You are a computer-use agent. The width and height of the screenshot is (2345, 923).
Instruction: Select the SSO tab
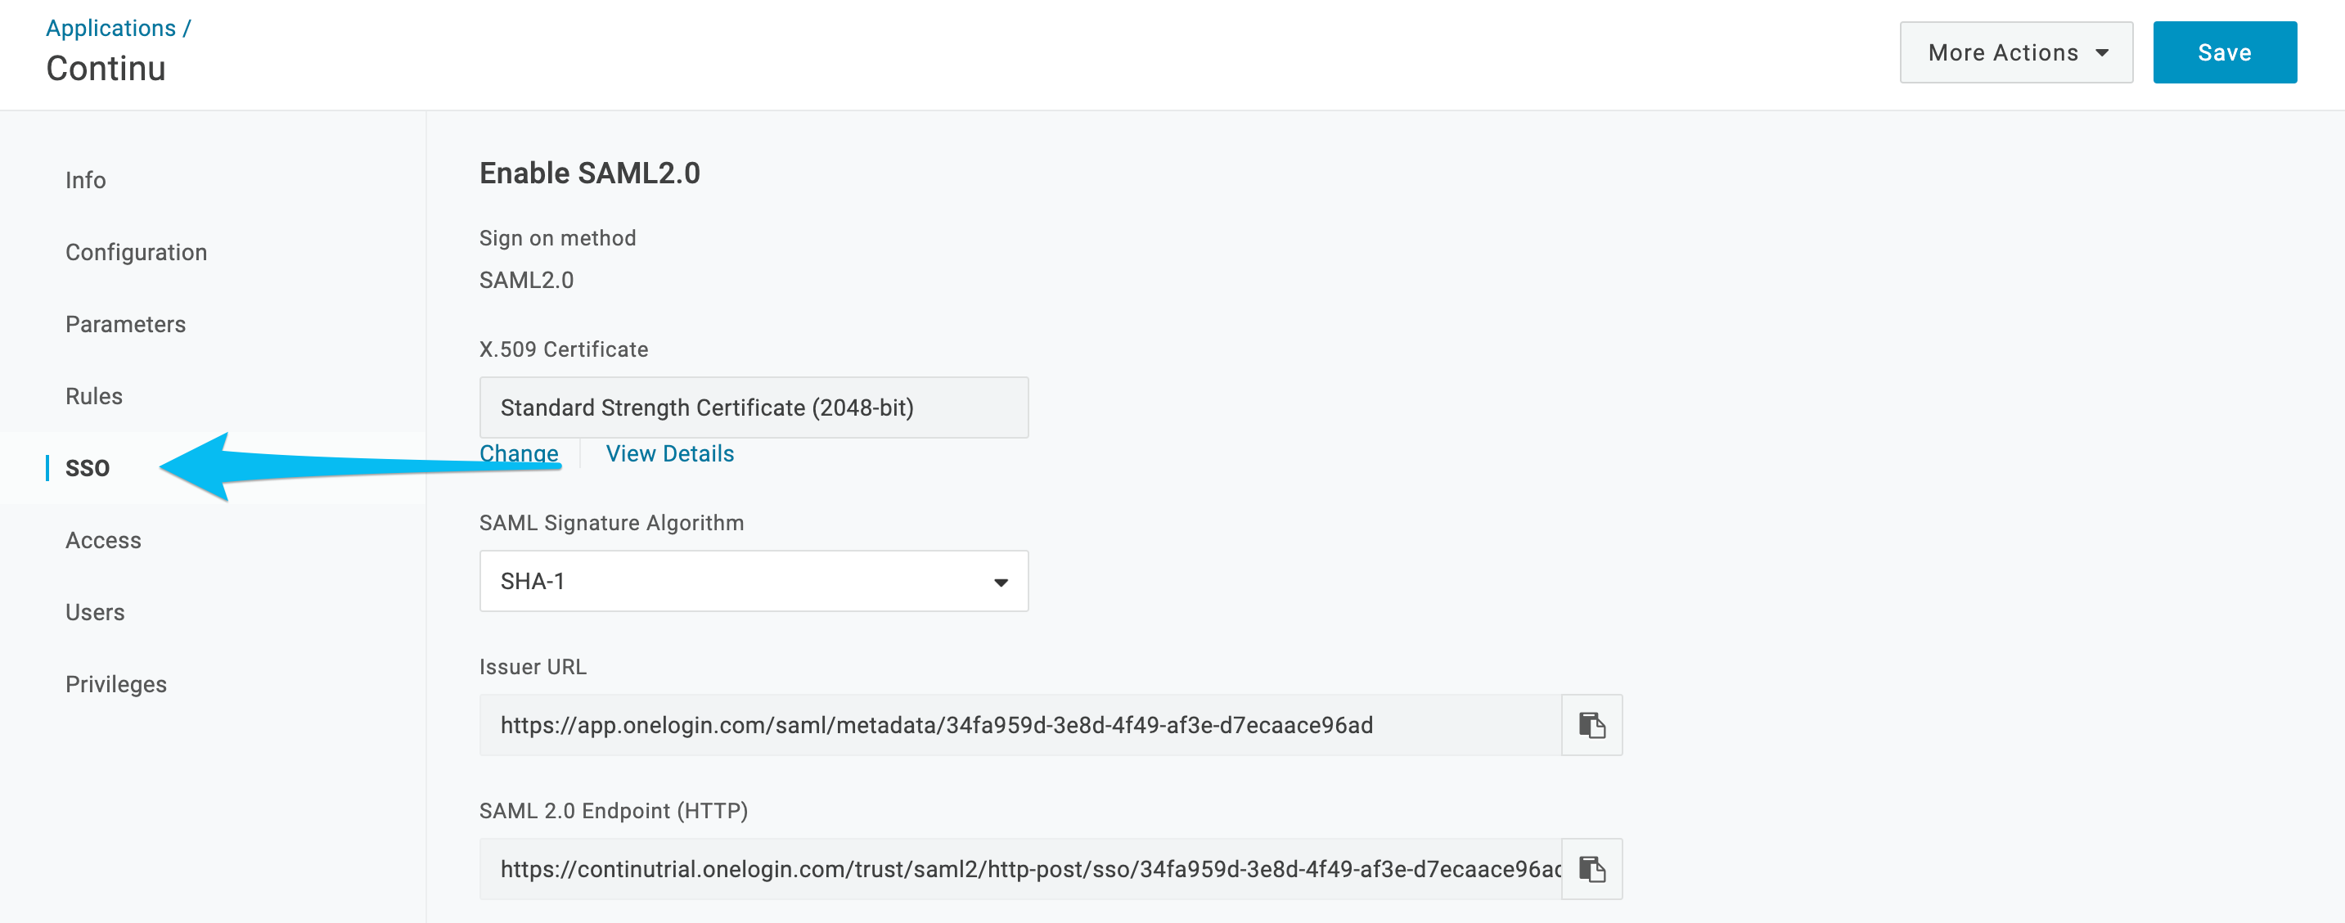88,468
